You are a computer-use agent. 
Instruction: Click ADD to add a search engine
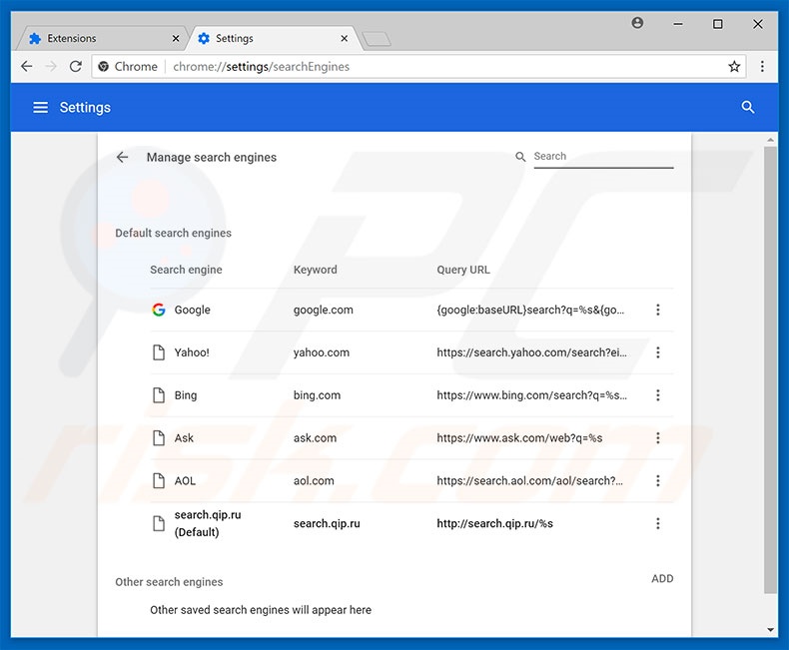pyautogui.click(x=662, y=578)
